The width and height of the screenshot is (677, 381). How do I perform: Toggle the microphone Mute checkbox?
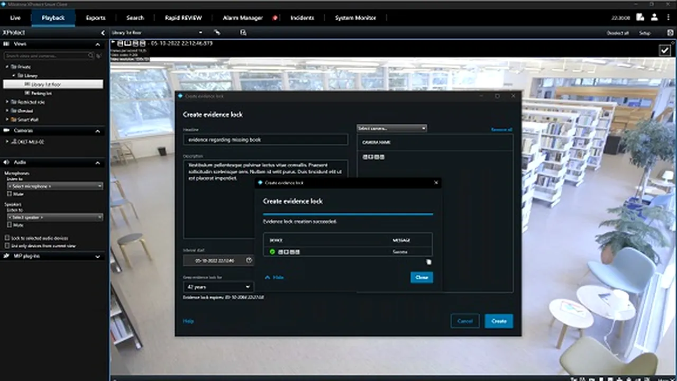point(9,194)
